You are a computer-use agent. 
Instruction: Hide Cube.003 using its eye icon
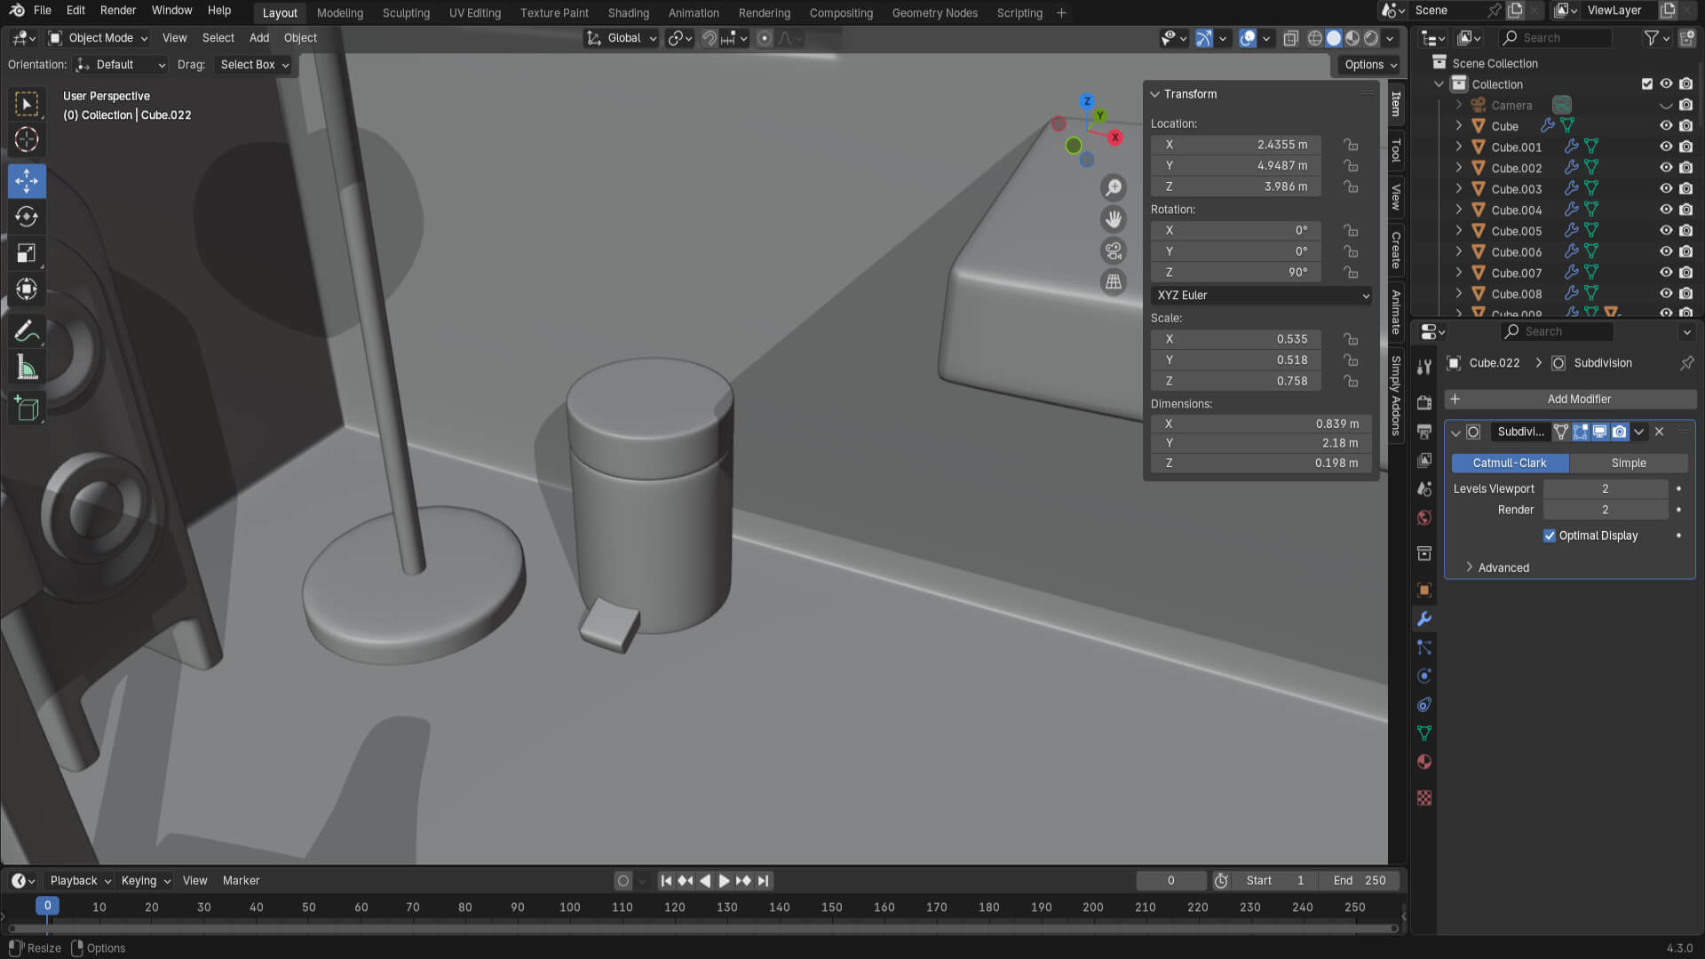1666,189
